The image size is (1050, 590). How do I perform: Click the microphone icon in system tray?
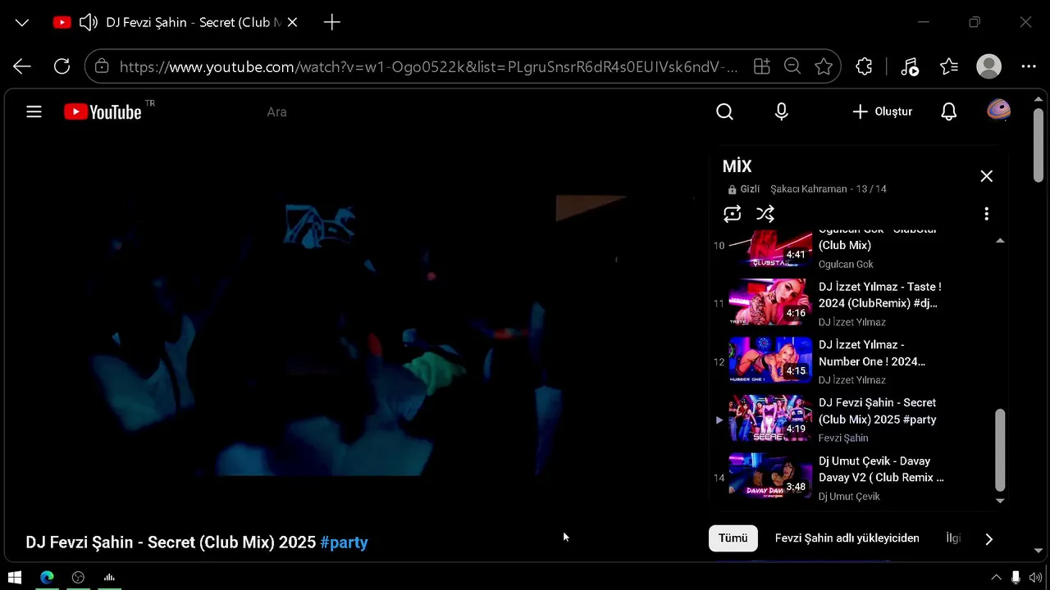pos(1016,578)
